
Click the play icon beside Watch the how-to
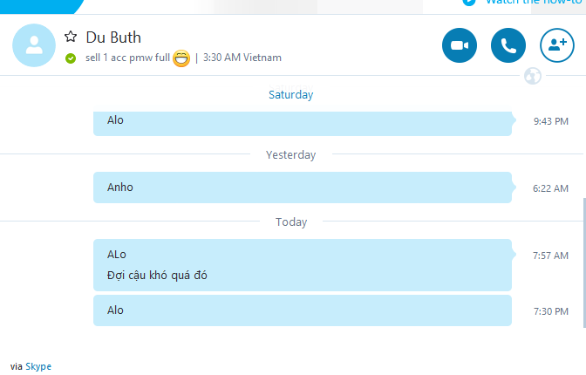tap(470, 2)
